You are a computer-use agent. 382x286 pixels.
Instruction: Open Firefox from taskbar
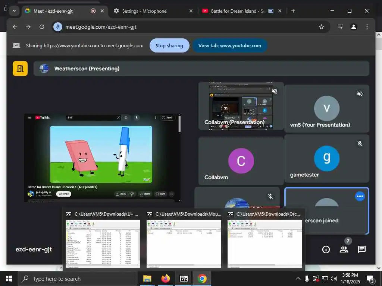165,279
